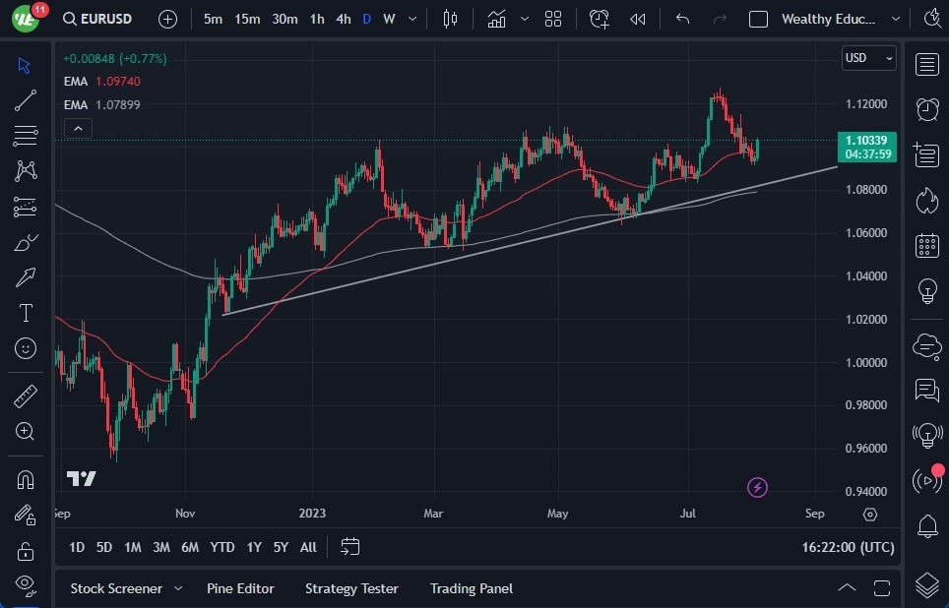Open the USD currency dropdown on the chart
Screen dimensions: 949x608
click(867, 58)
